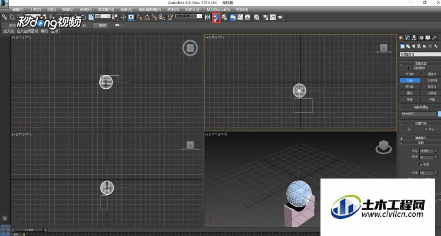Select the Link tool in main toolbar
The width and height of the screenshot is (441, 236).
pyautogui.click(x=4, y=17)
